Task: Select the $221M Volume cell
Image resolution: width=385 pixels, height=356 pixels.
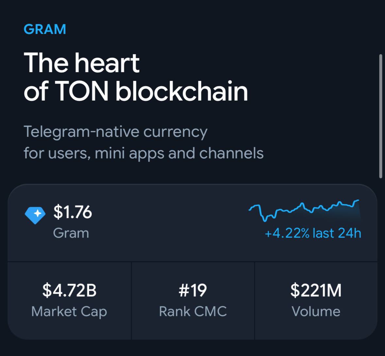Action: point(316,301)
